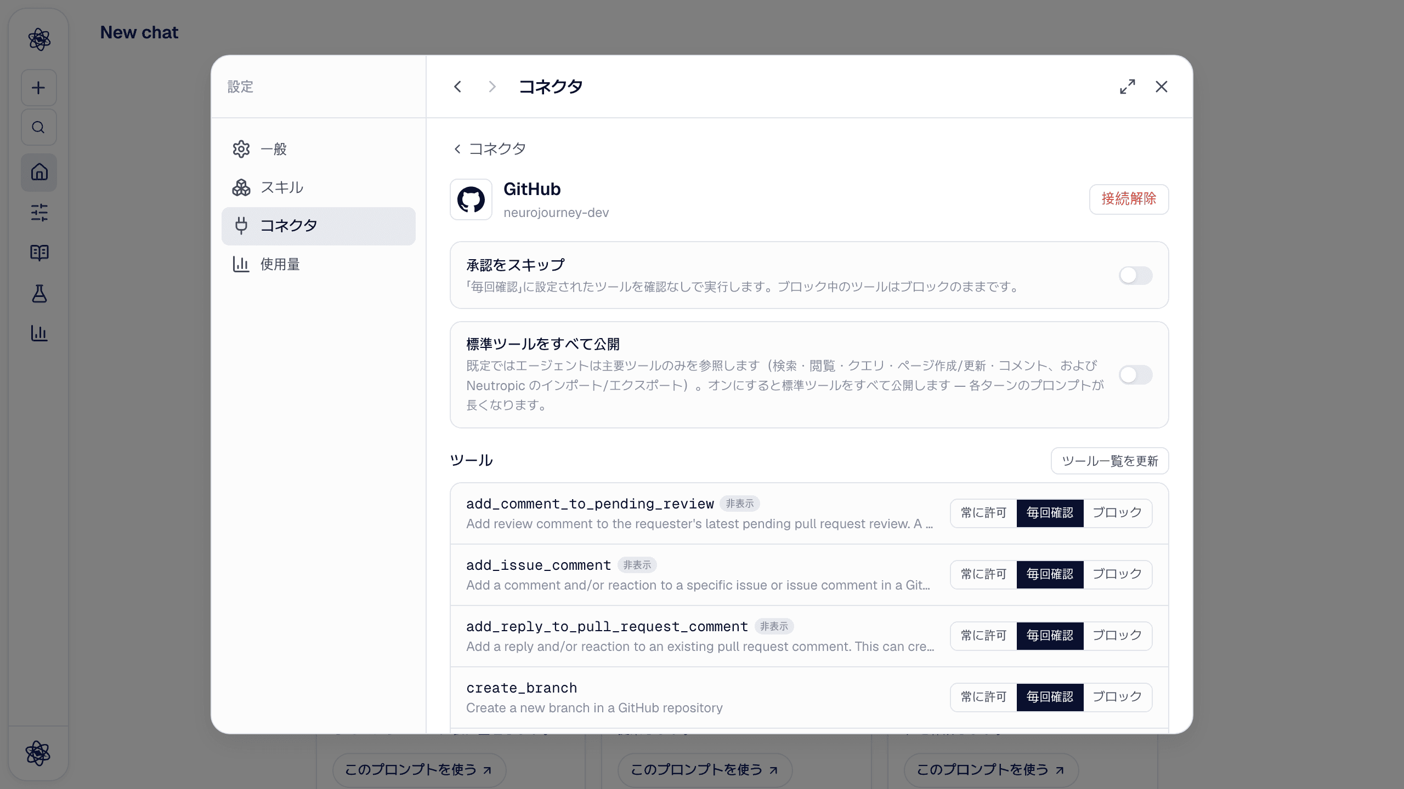1404x789 pixels.
Task: Expand the settings dialog to fullscreen
Action: click(x=1127, y=87)
